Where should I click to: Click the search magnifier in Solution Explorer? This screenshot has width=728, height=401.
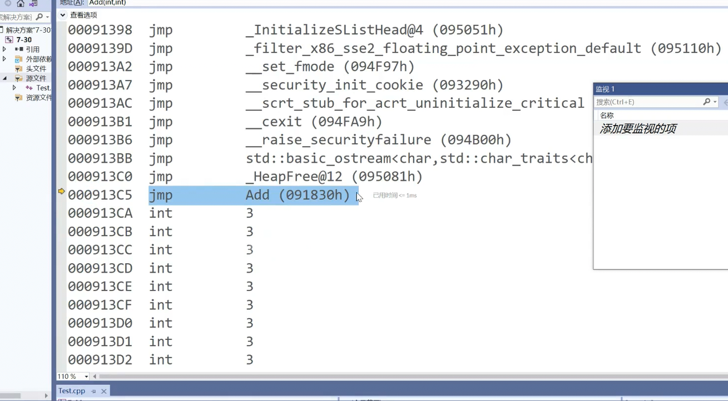coord(39,17)
